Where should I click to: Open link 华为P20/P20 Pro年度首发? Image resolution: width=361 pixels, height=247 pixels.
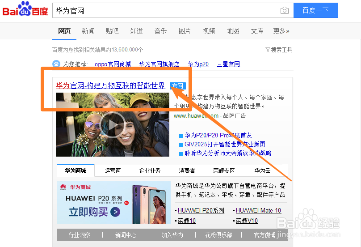coord(218,135)
